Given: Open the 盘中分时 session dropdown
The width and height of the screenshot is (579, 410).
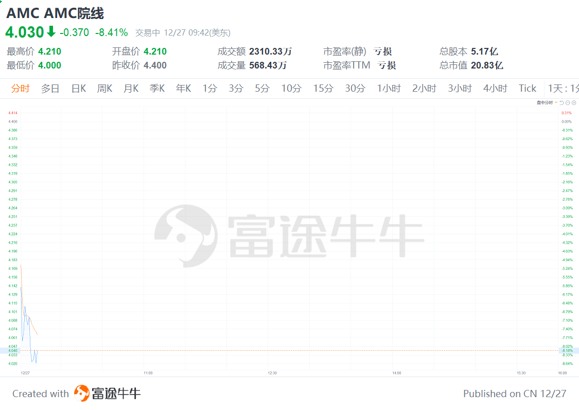Looking at the screenshot, I should coord(547,103).
